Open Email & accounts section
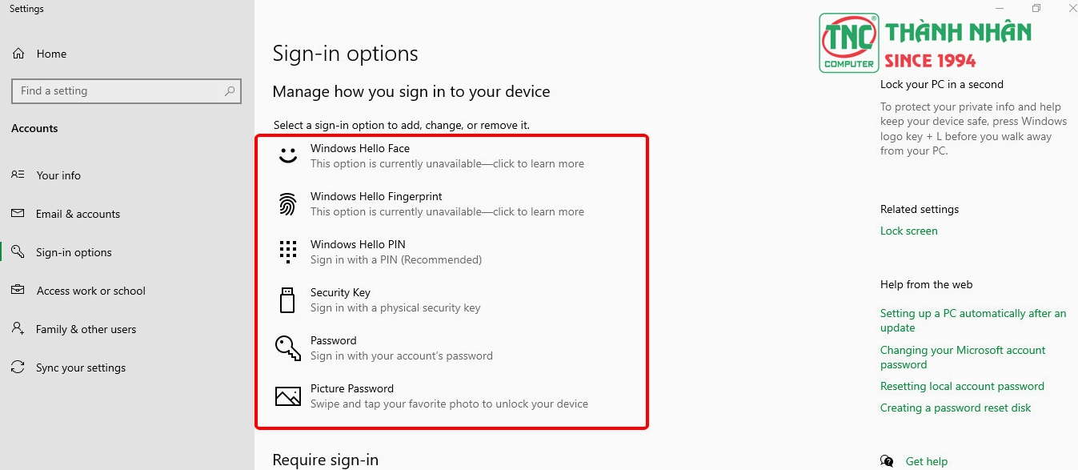Screen dimensions: 1078x470 pos(78,214)
